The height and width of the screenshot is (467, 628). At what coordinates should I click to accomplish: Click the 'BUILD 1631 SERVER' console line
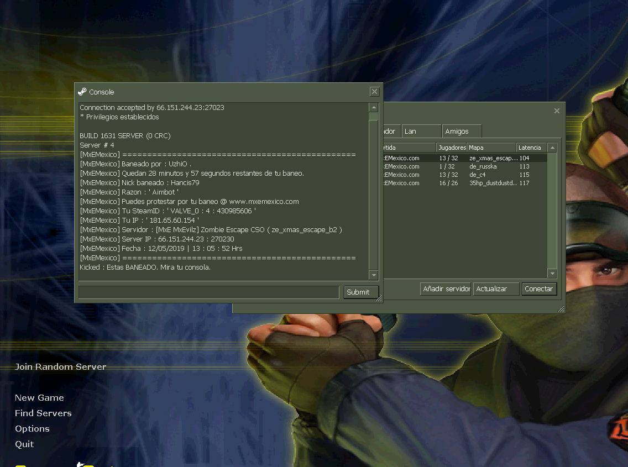pos(125,136)
